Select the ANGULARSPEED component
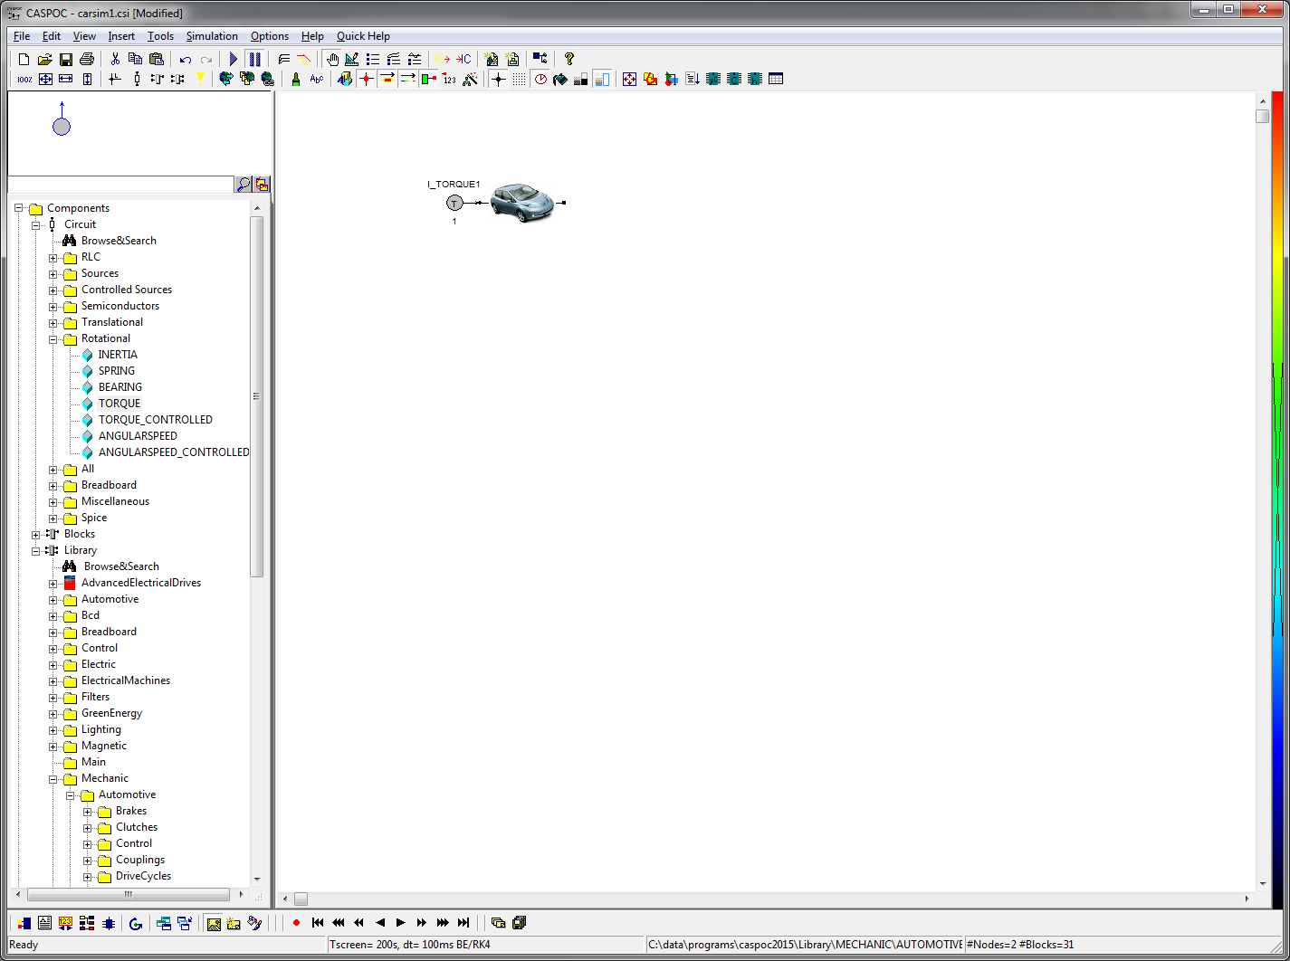 [x=138, y=436]
